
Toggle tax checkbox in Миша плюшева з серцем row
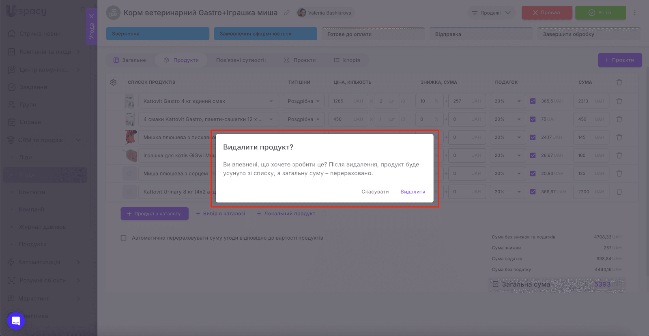click(x=533, y=173)
